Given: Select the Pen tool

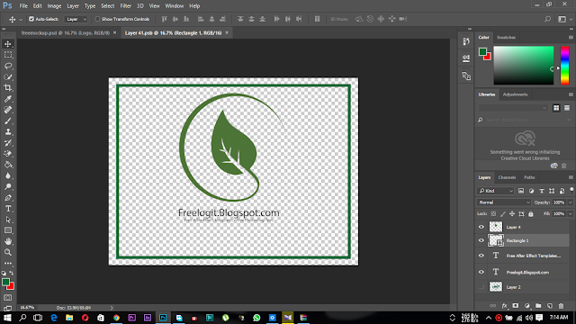Looking at the screenshot, I should pyautogui.click(x=8, y=198).
